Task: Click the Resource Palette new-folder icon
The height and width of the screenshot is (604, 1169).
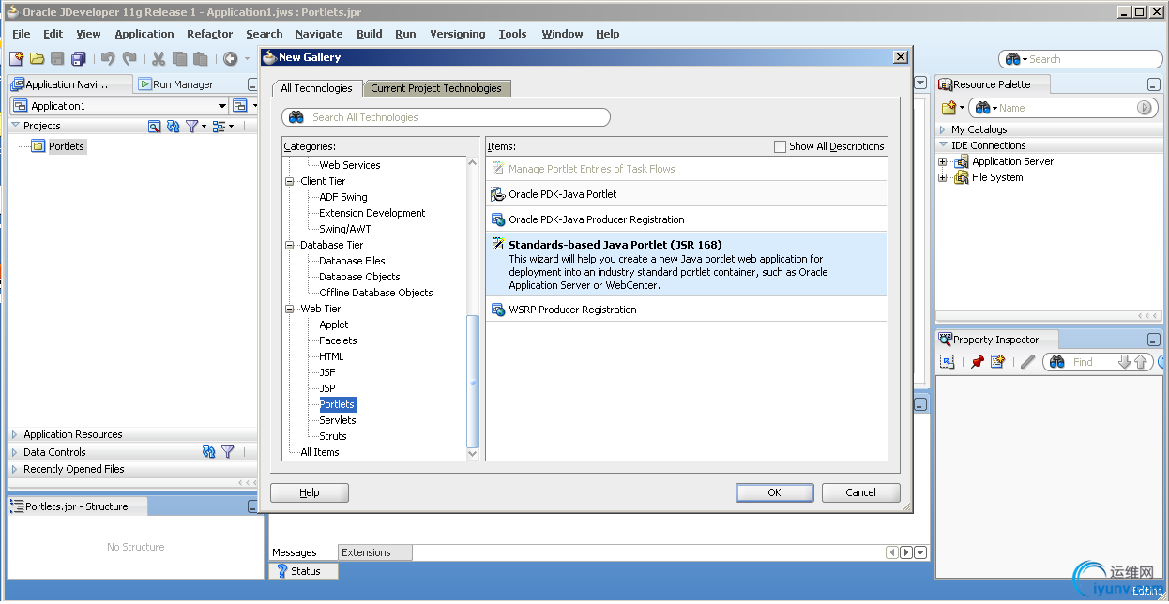Action: coord(949,108)
